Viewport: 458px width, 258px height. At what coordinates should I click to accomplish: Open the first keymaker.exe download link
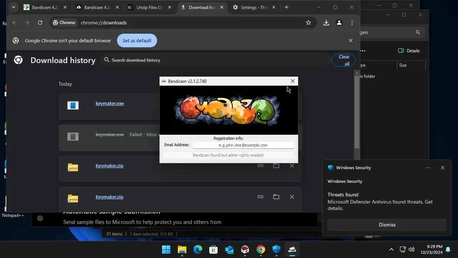click(x=110, y=104)
